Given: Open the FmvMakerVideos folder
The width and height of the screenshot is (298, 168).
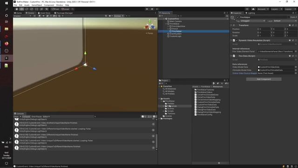Looking at the screenshot, I should click(x=203, y=92).
